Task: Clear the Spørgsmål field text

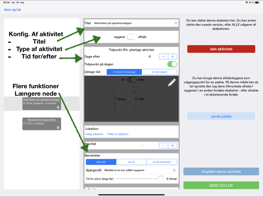Action: tap(174, 170)
